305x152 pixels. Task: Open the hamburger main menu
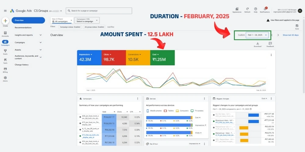[x=5, y=11]
